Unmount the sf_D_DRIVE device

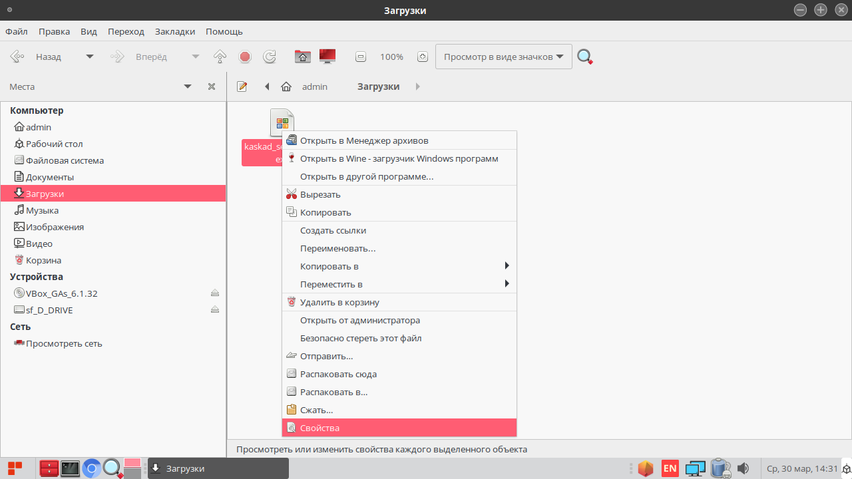click(215, 310)
